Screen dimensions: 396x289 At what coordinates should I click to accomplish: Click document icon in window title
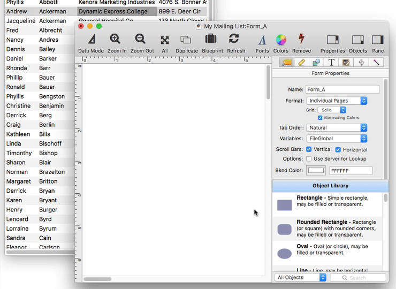199,26
